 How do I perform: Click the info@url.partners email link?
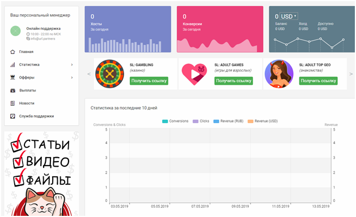coord(43,38)
